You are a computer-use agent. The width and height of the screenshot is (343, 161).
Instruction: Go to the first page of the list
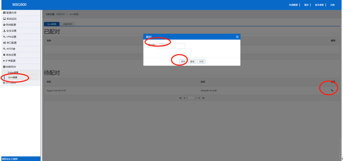tap(180, 98)
